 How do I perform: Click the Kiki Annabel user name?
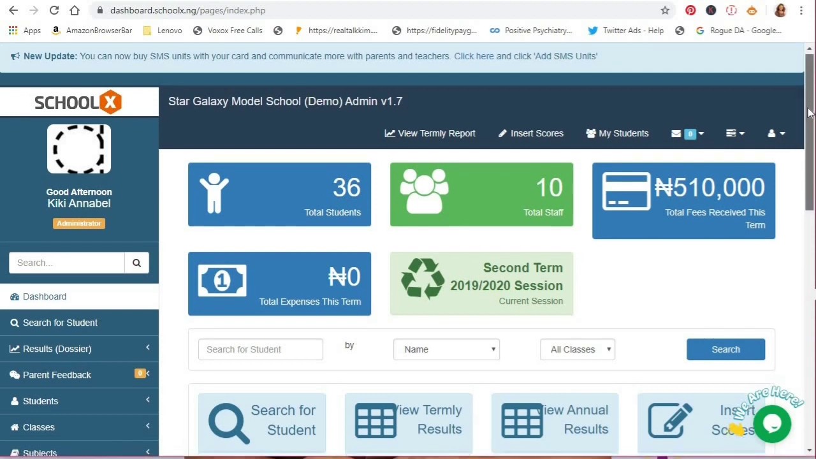78,203
